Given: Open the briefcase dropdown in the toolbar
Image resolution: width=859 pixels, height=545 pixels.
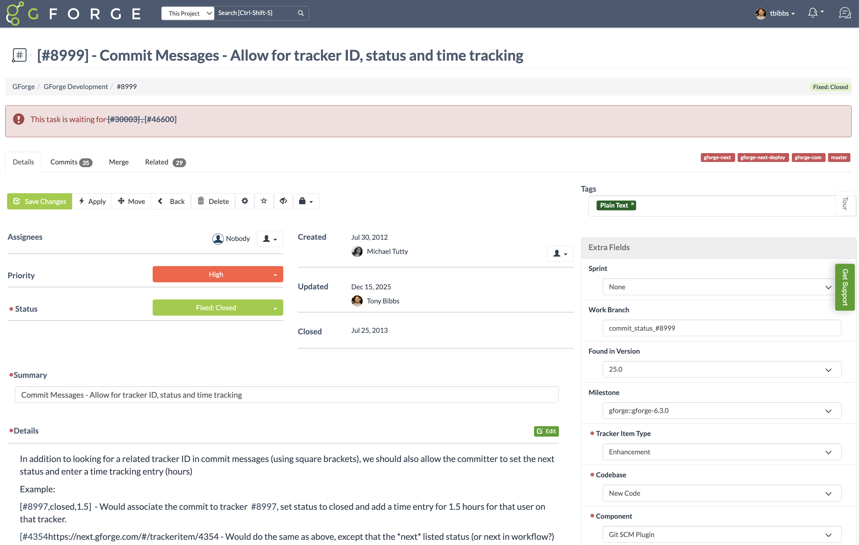Looking at the screenshot, I should (x=306, y=201).
